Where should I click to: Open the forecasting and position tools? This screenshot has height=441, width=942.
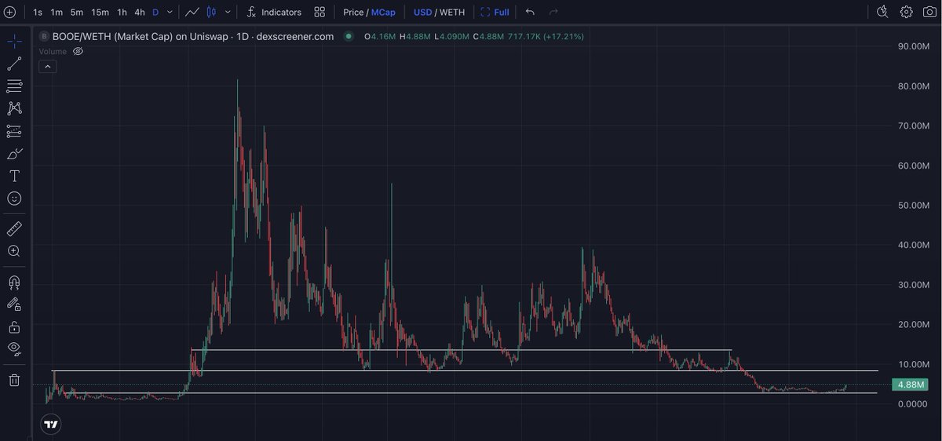click(x=14, y=131)
